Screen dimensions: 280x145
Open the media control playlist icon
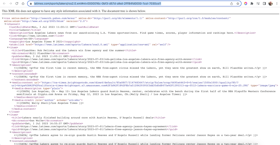coord(258,4)
